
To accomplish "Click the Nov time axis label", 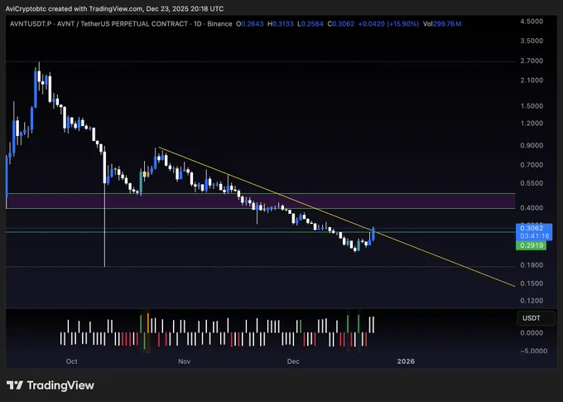I will click(x=184, y=361).
